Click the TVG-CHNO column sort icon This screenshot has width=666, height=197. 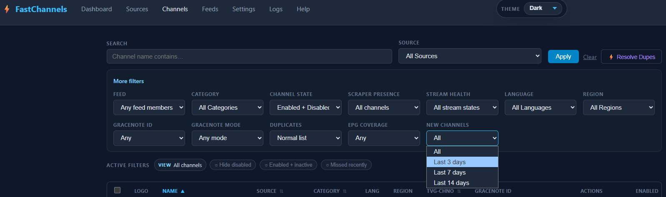[459, 191]
